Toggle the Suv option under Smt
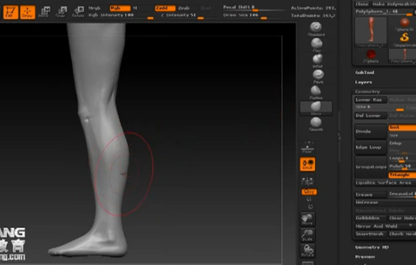 402,135
